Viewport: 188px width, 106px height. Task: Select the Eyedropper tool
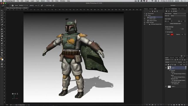(2, 22)
